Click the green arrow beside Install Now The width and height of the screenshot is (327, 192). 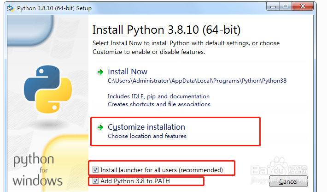point(100,72)
